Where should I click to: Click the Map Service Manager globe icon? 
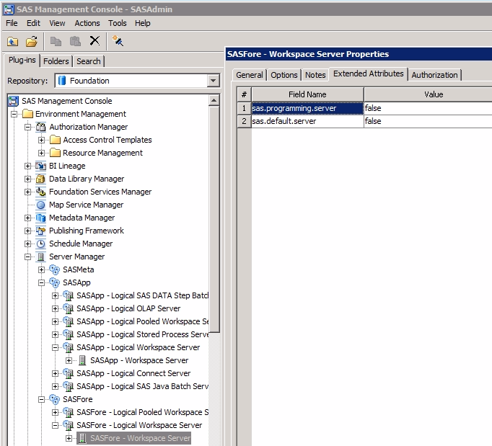[41, 205]
